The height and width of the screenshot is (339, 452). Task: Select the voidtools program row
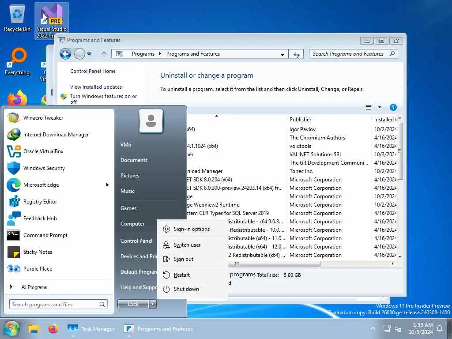coord(292,146)
